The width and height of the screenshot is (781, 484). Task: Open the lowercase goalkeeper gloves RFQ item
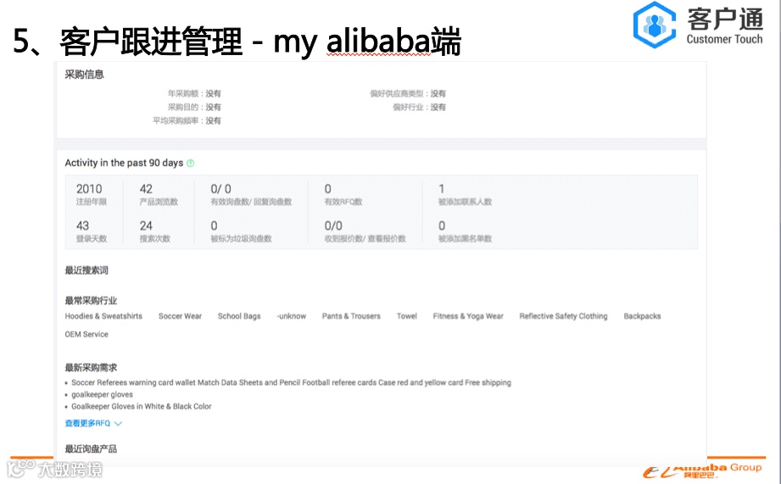pos(102,394)
